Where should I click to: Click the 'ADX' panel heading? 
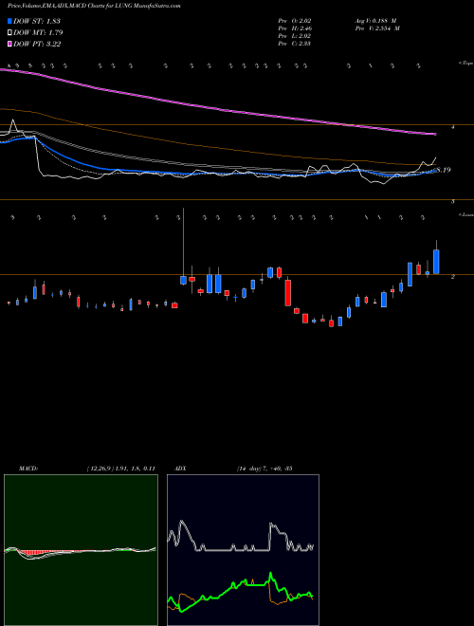pyautogui.click(x=180, y=469)
